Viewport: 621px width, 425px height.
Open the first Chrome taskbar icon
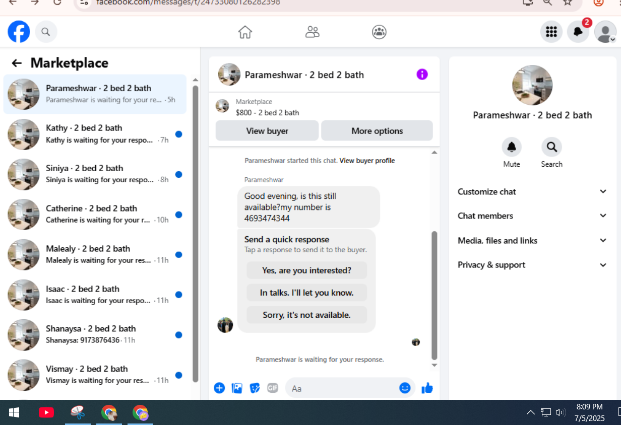tap(109, 413)
